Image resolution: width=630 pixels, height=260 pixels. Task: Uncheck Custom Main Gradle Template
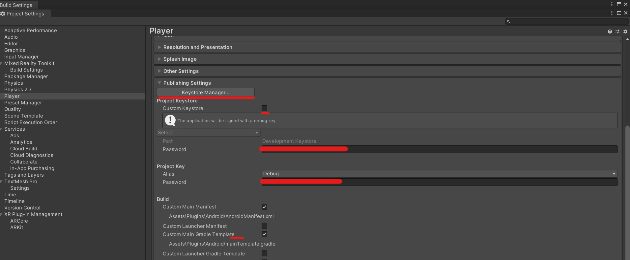(264, 234)
